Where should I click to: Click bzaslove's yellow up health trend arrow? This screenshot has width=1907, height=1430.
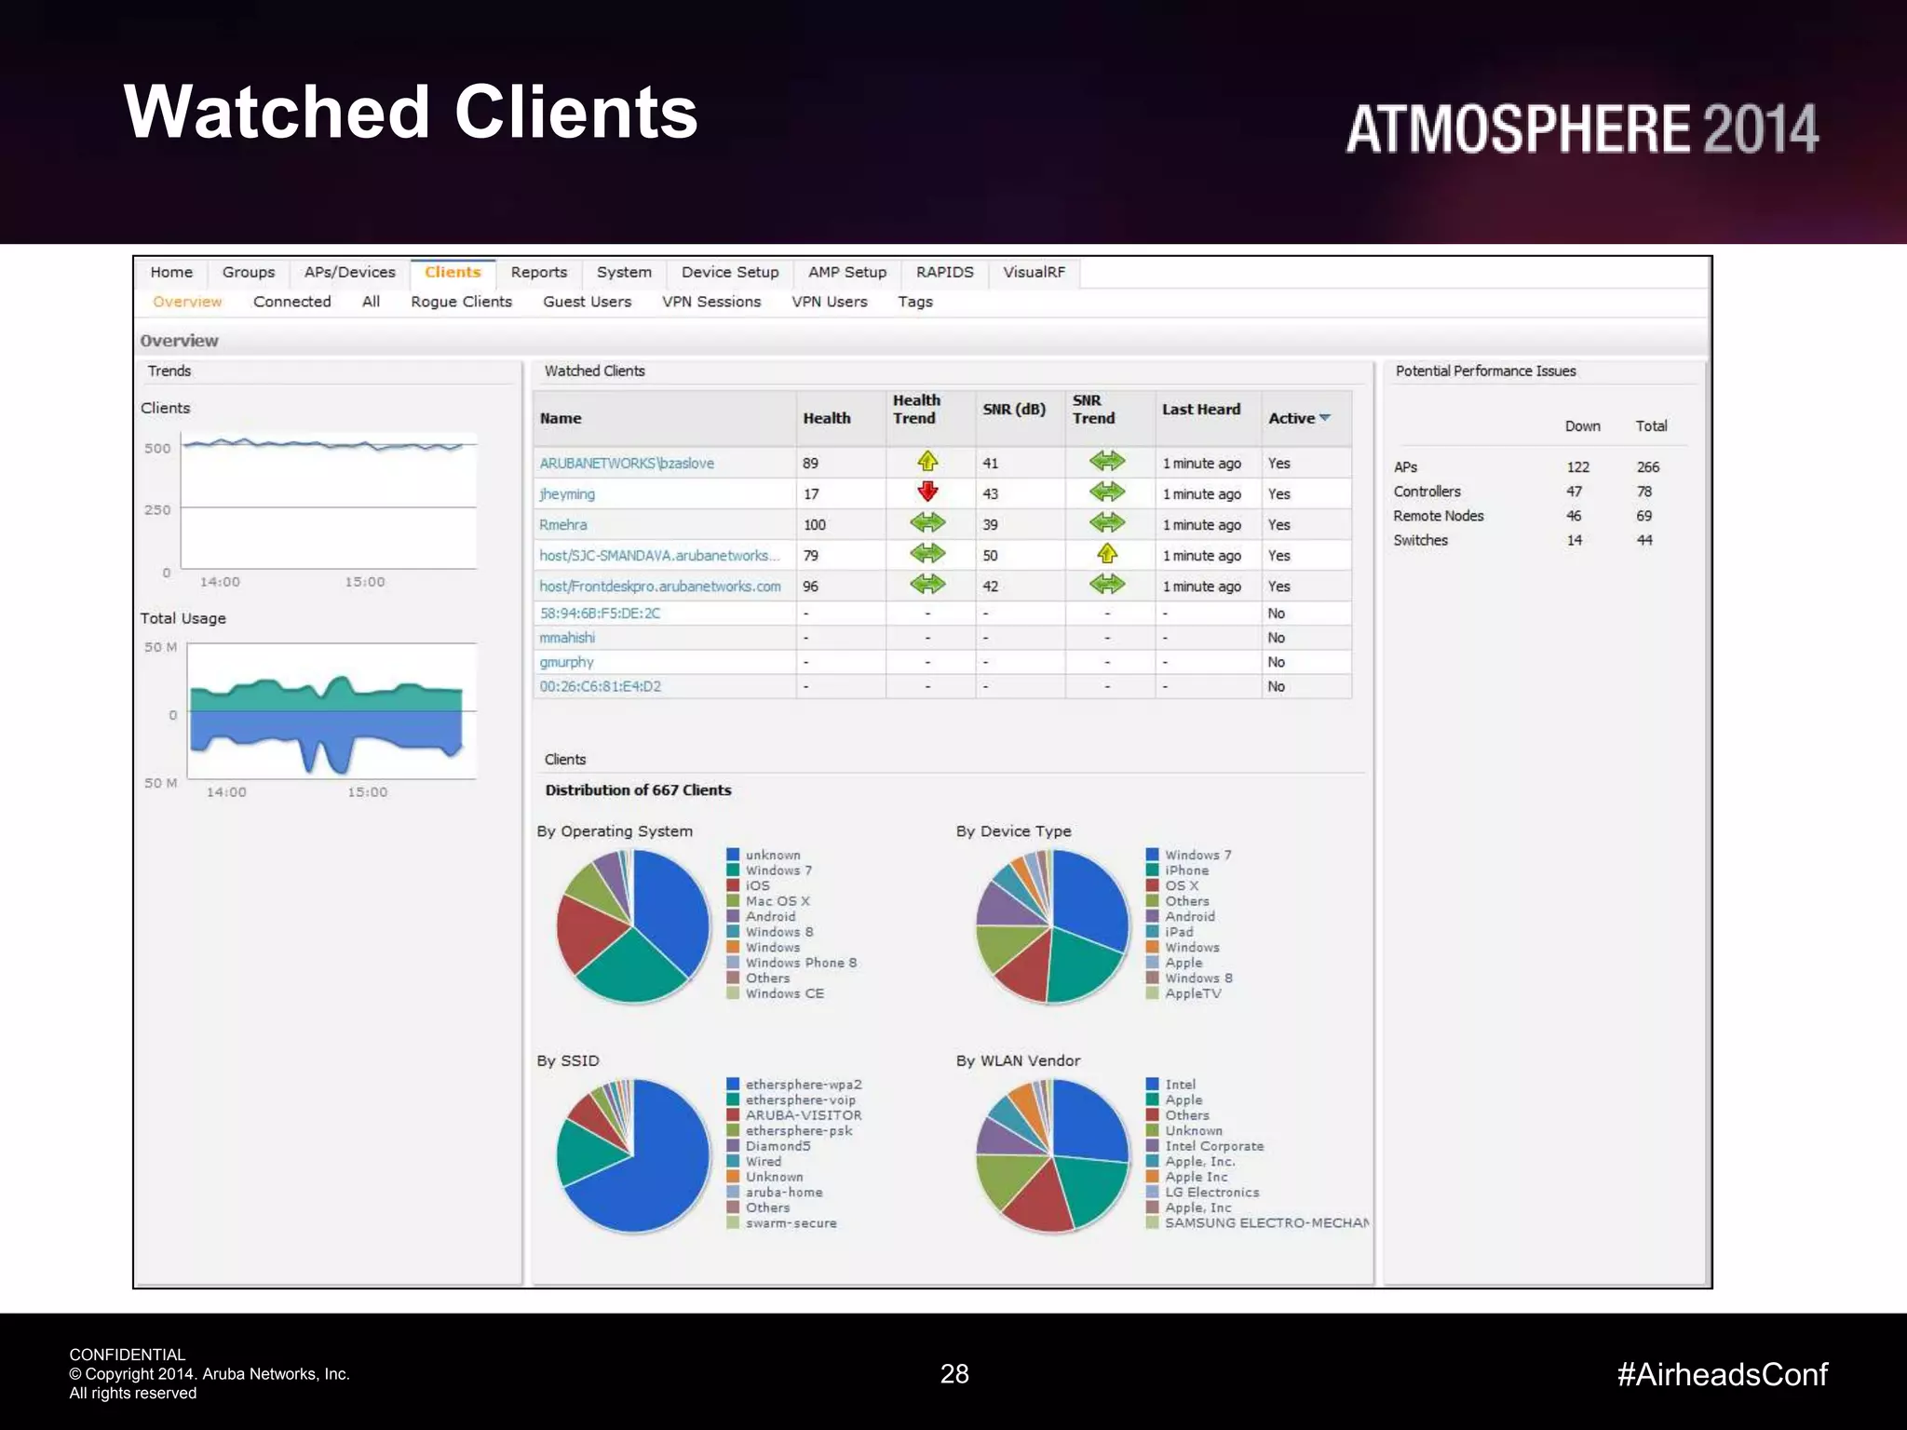[x=927, y=461]
